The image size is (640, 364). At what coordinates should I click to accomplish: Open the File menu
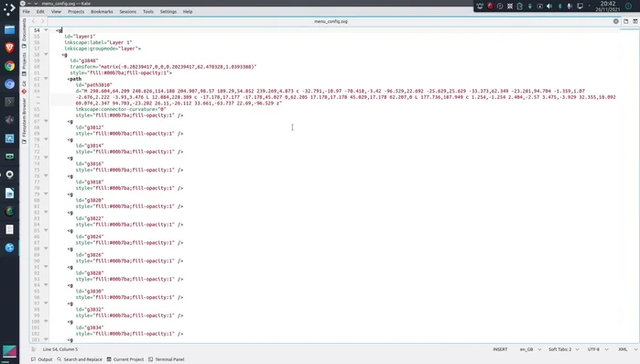27,11
